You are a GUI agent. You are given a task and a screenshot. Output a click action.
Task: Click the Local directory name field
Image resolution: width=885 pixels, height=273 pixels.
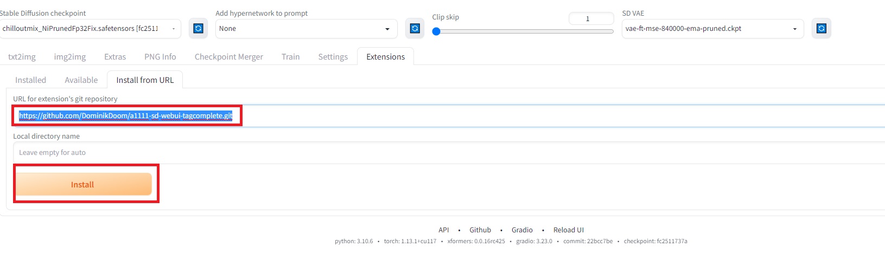point(449,153)
